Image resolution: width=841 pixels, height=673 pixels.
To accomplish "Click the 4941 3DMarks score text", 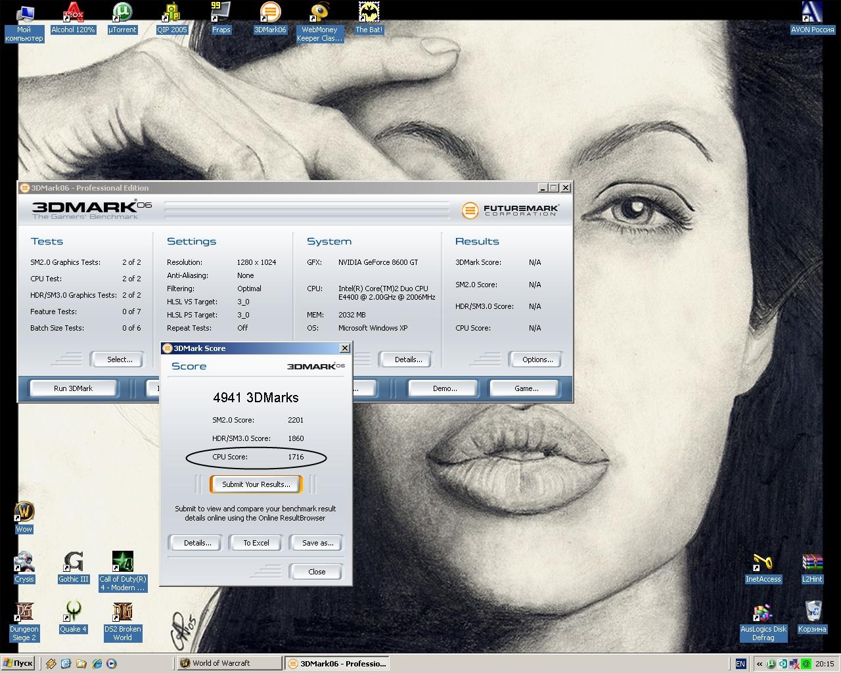I will tap(256, 398).
